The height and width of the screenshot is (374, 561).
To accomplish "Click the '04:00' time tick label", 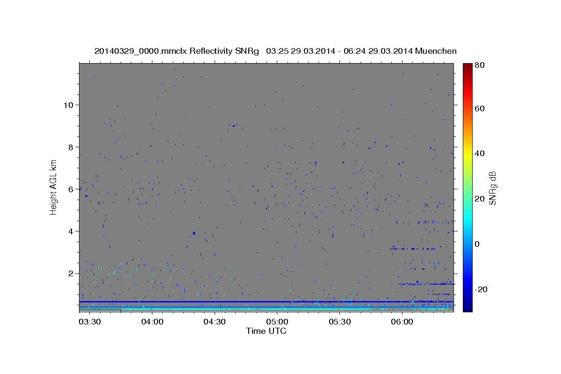I will (x=152, y=322).
